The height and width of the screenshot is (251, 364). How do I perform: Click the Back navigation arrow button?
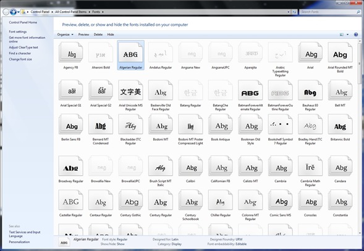(6, 12)
